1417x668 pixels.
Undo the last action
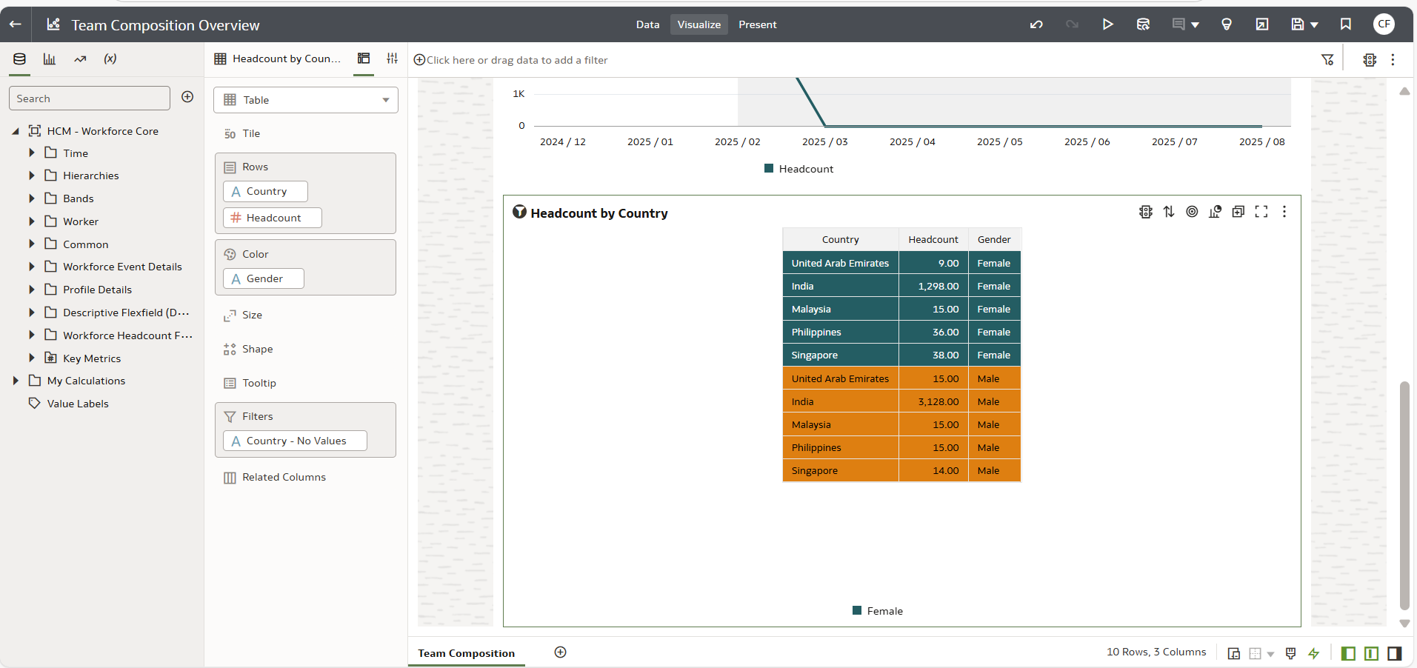point(1036,24)
